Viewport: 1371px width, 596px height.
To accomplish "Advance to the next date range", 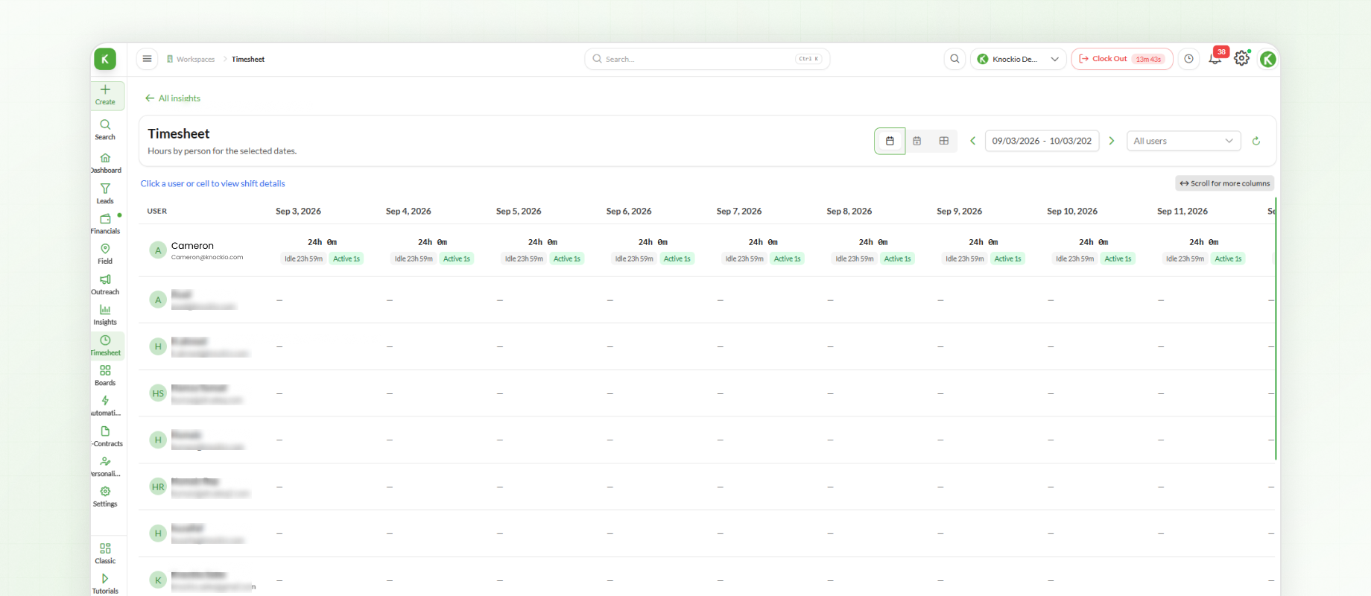I will [1112, 141].
